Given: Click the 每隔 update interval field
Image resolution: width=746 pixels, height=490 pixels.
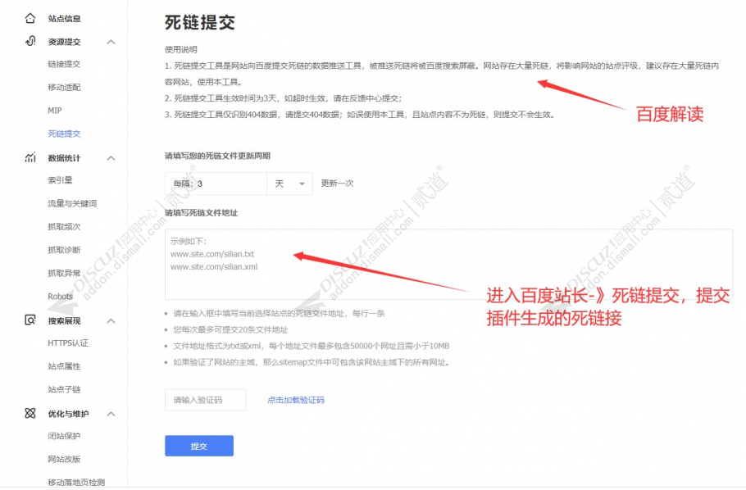Looking at the screenshot, I should [x=216, y=184].
